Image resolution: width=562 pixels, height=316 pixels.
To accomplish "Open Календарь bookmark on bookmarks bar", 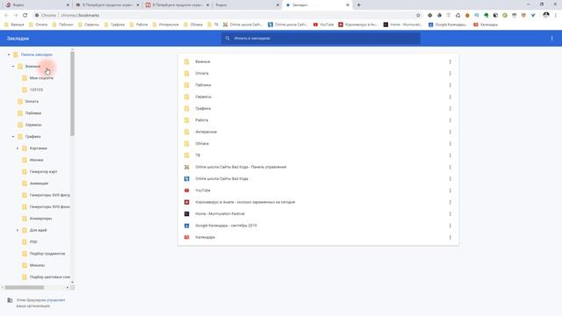I will click(486, 25).
